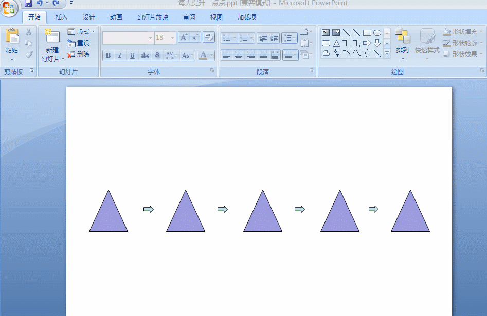Open the 加载项 tab
Screen dimensions: 487x316
tap(247, 17)
